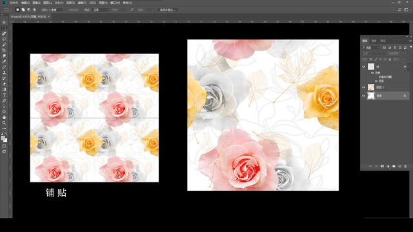Image resolution: width=413 pixels, height=232 pixels.
Task: Click the New Selection mode icon
Action: (x=17, y=10)
